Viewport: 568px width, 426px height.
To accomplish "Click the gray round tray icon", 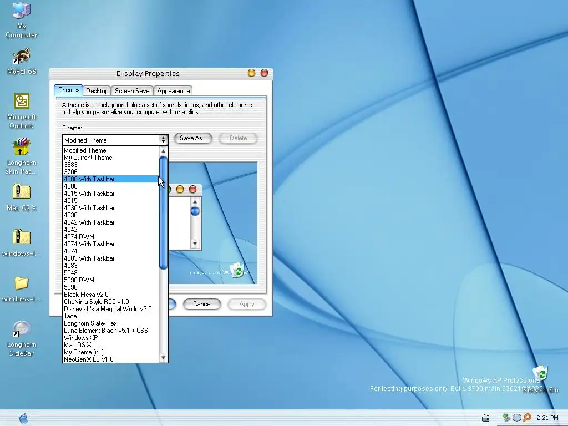I will pos(517,418).
